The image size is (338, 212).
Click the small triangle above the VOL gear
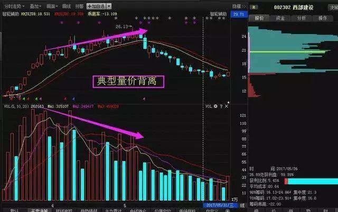point(228,102)
